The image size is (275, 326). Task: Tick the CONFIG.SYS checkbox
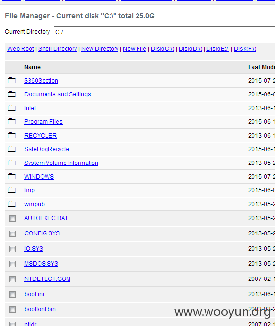tap(12, 233)
